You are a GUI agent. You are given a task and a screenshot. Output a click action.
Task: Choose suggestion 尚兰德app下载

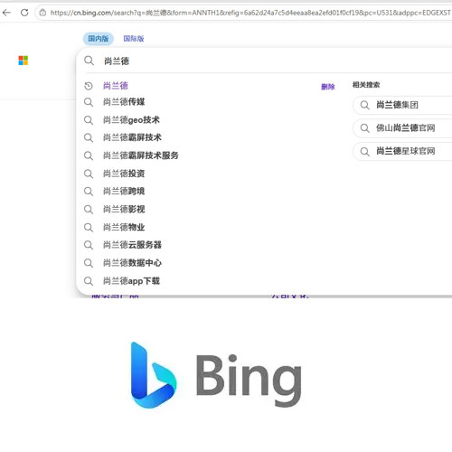[131, 281]
